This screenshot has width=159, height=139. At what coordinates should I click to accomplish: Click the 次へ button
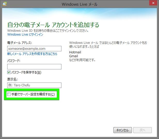[x=142, y=130]
